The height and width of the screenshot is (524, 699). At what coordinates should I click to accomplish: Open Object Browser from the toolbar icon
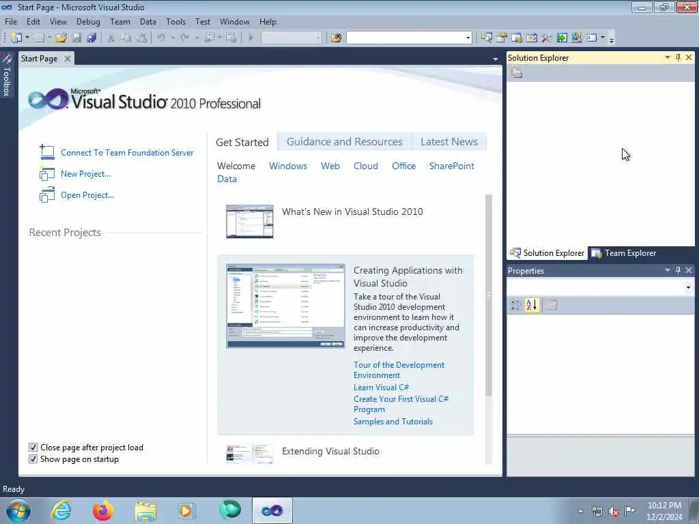click(x=531, y=38)
